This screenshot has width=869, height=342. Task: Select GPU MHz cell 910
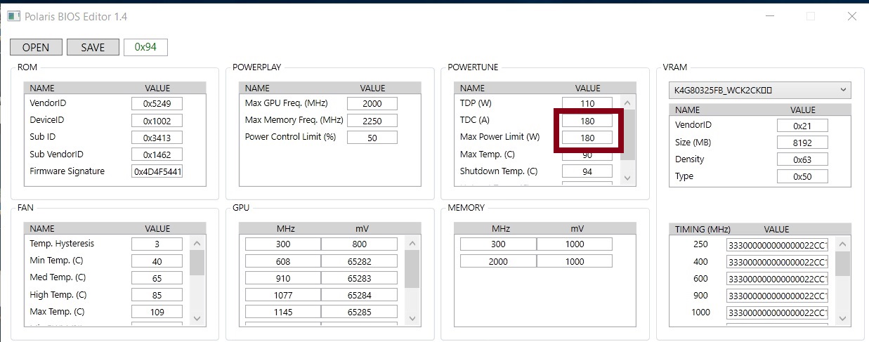coord(282,278)
